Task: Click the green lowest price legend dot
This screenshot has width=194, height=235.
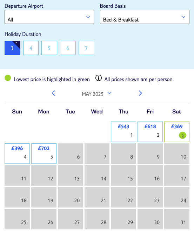Action: click(x=8, y=78)
